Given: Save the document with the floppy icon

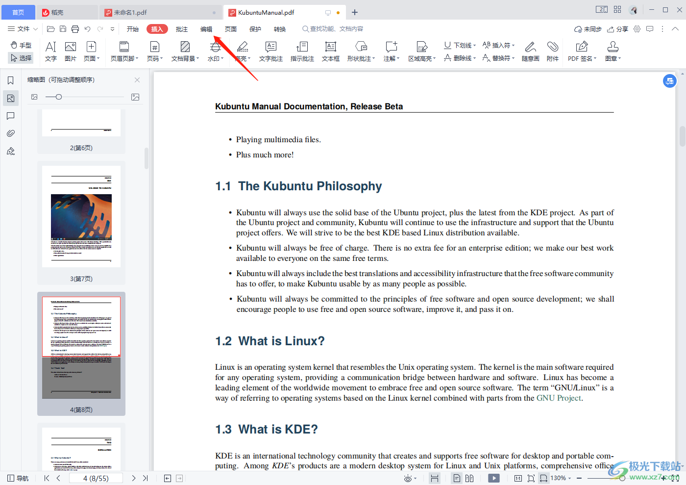Looking at the screenshot, I should click(x=63, y=29).
